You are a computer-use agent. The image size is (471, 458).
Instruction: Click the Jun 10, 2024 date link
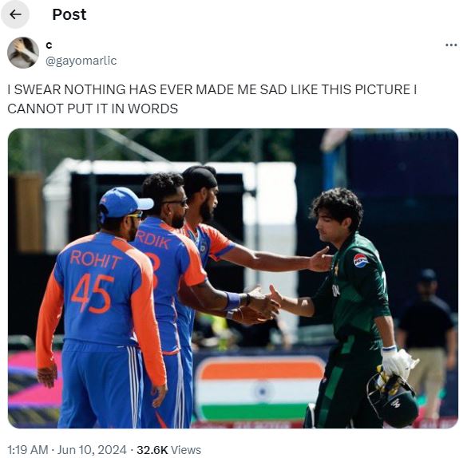click(x=92, y=450)
